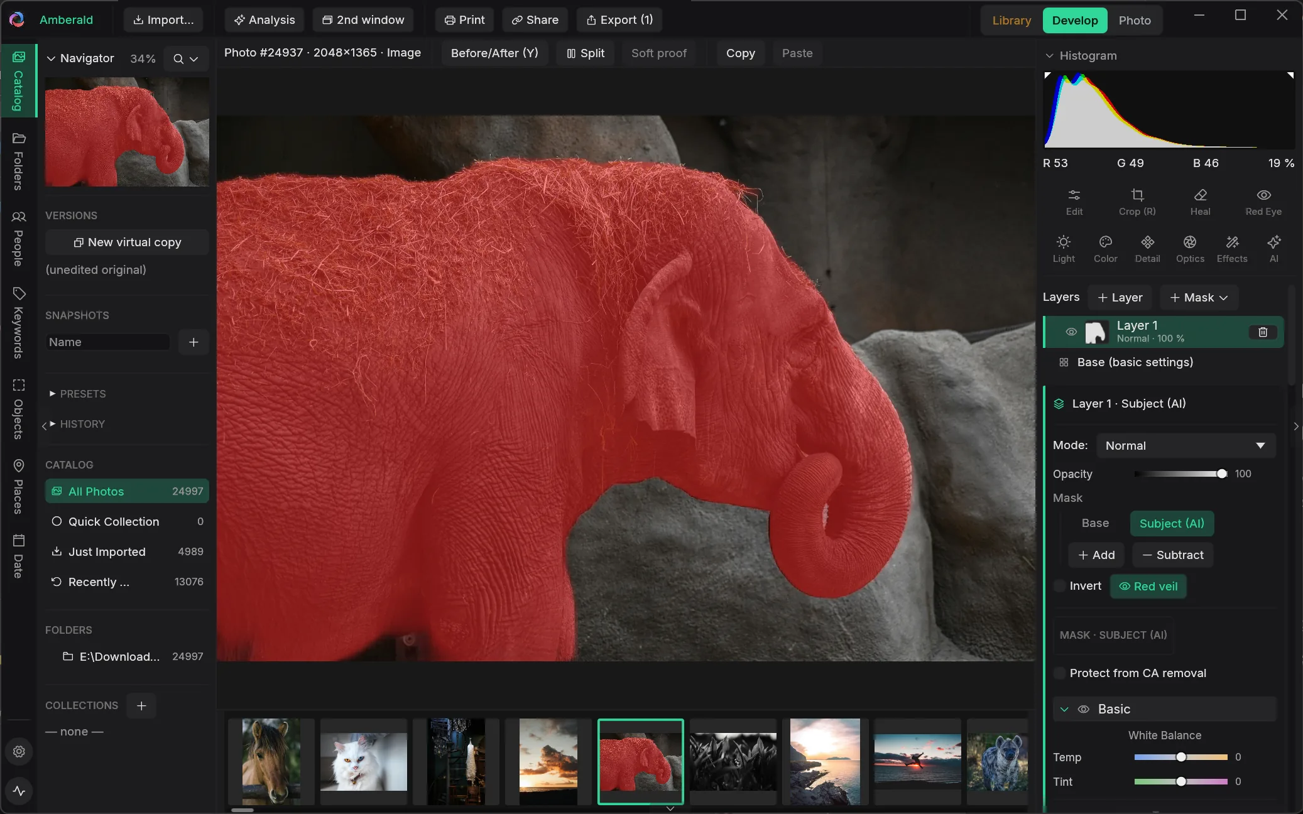
Task: Open the Mask dropdown menu
Action: (x=1199, y=298)
